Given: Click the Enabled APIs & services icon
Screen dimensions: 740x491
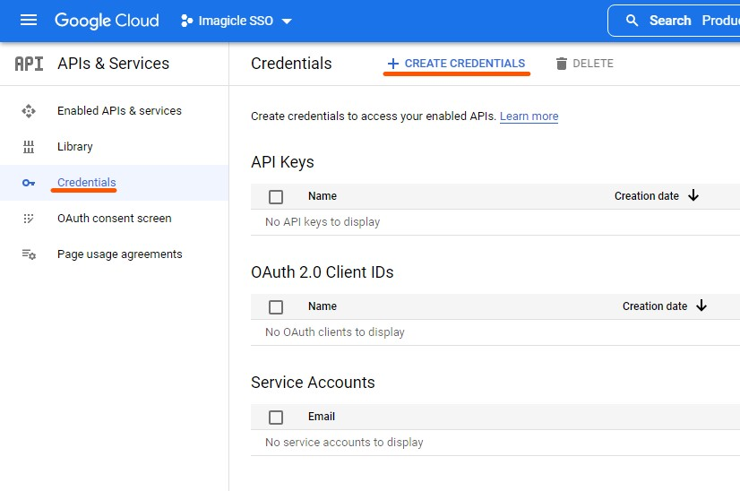Looking at the screenshot, I should 29,111.
